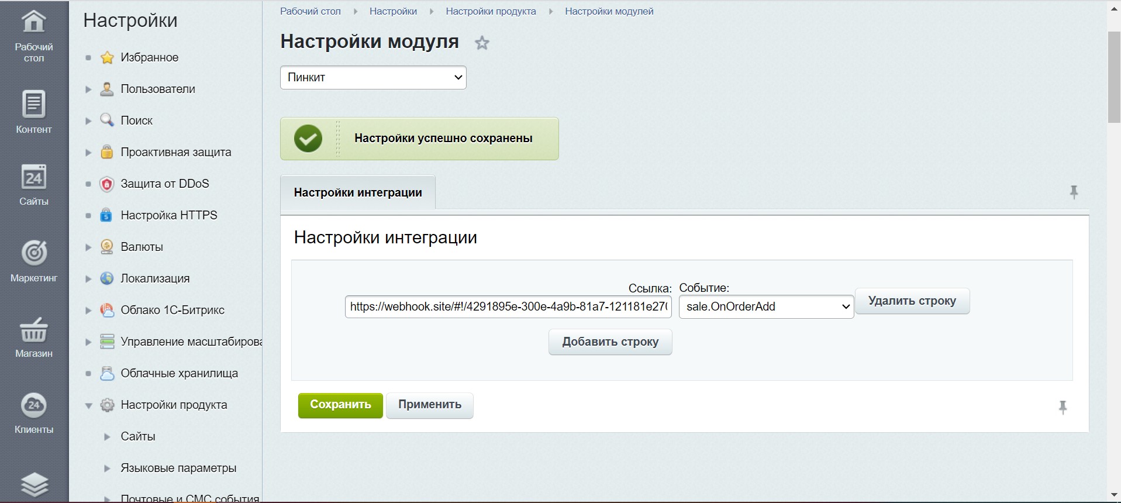
Task: Collapse the Настройки продукта section
Action: tap(88, 405)
